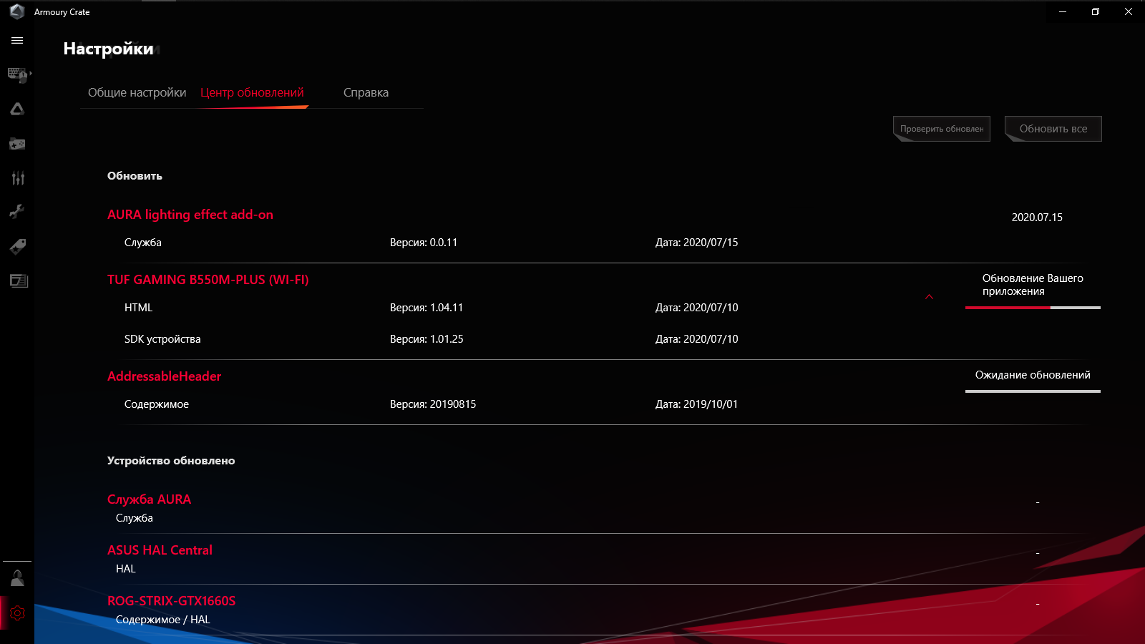Open the Справка tab
This screenshot has height=644, width=1145.
coord(366,92)
